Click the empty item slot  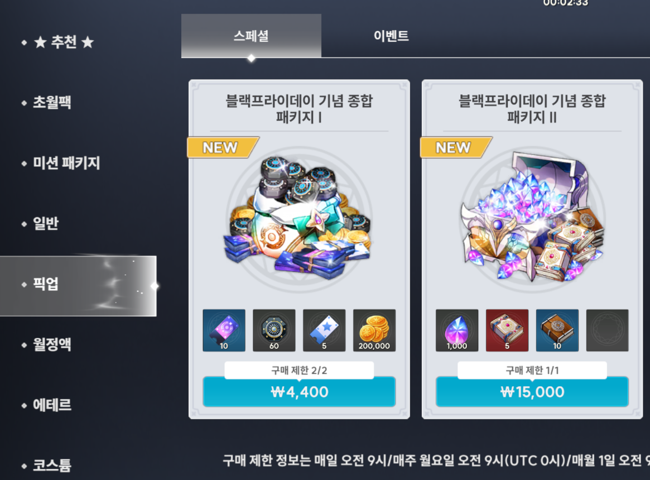(607, 330)
